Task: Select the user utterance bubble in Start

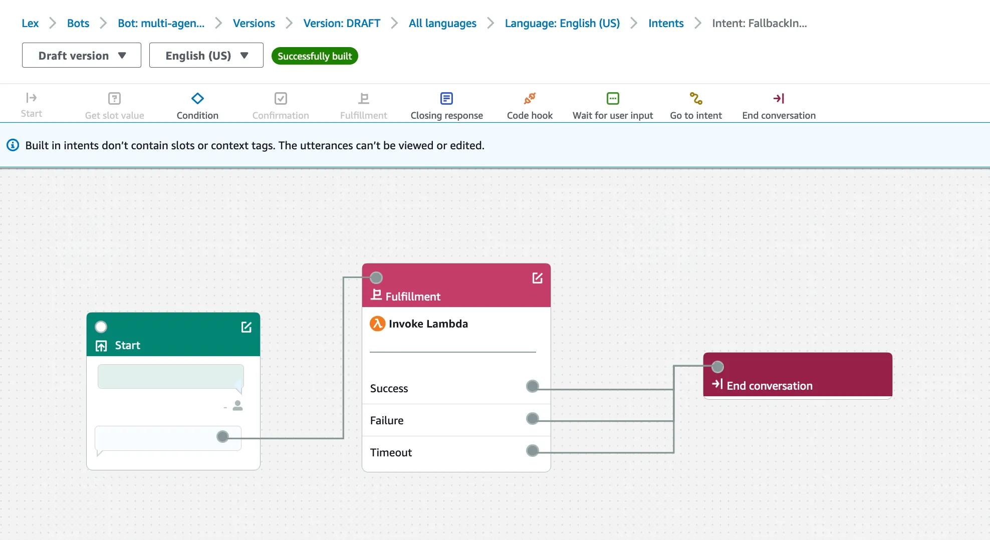Action: tap(171, 377)
